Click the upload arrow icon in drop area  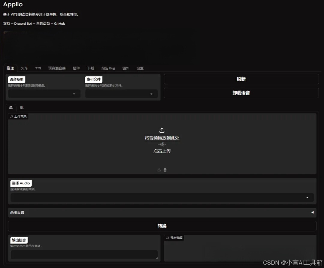(x=162, y=130)
